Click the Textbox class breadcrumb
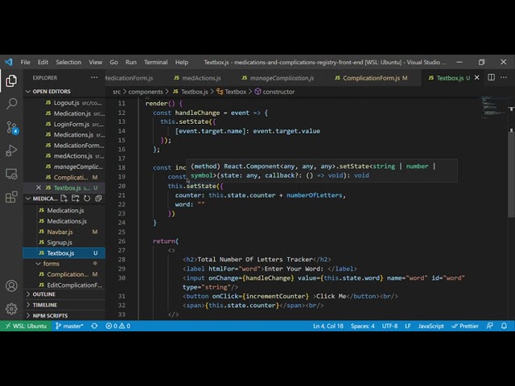The height and width of the screenshot is (386, 515). [x=231, y=92]
